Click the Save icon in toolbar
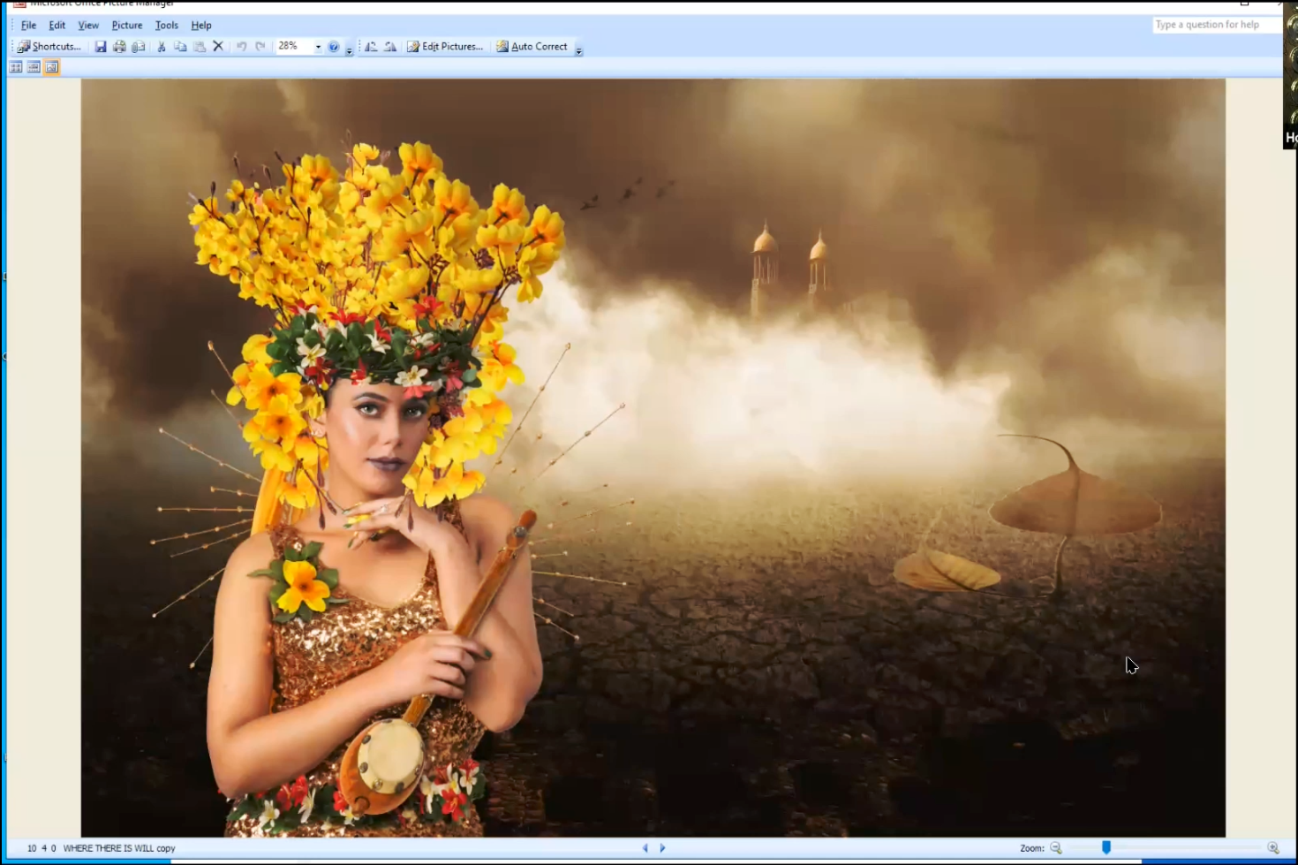 101,47
